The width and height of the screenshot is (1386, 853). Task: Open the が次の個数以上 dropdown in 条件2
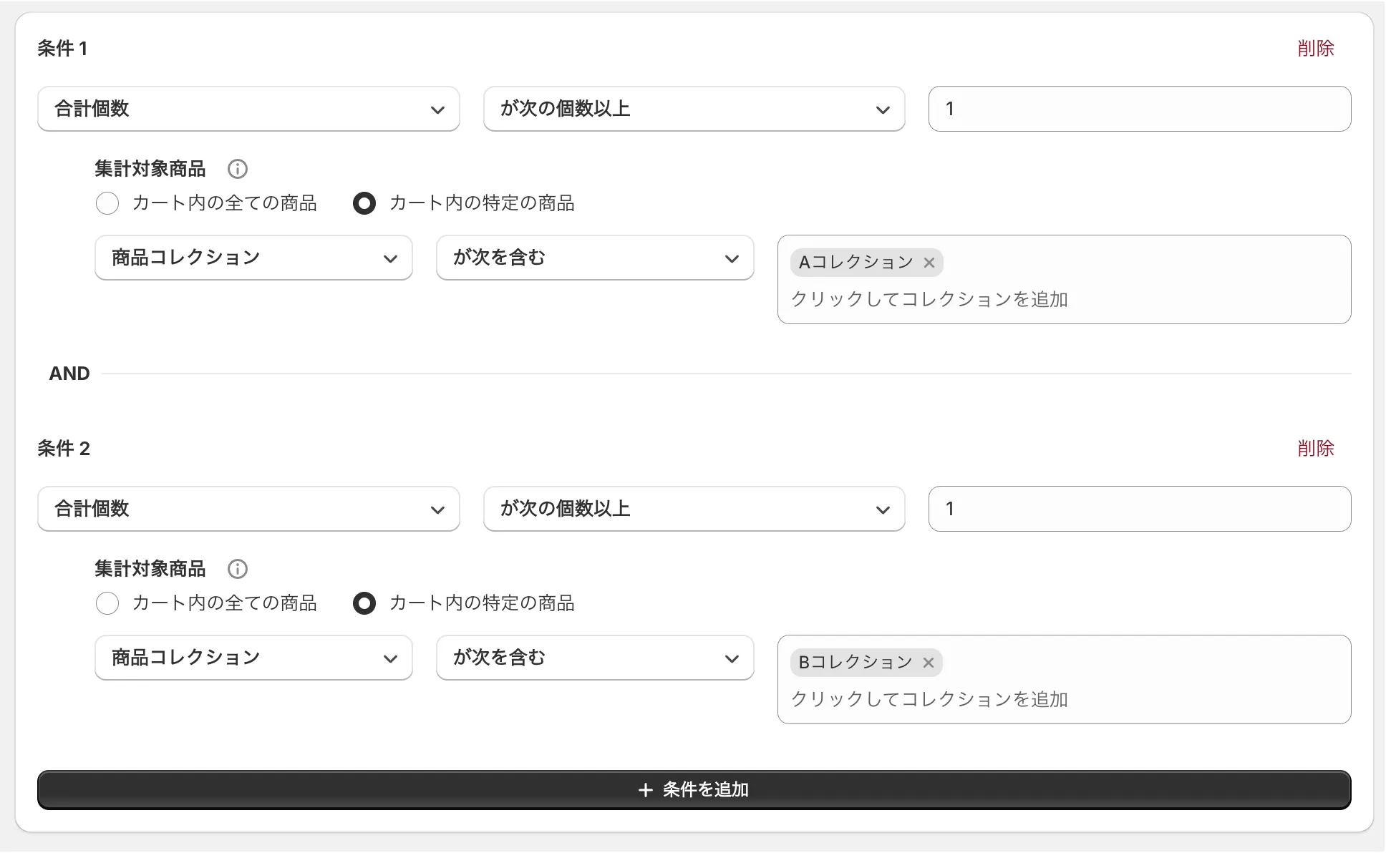coord(693,509)
